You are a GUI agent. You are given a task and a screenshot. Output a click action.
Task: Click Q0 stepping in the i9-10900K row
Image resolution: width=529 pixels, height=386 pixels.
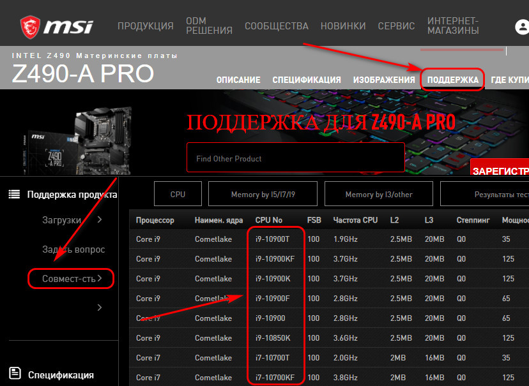[x=461, y=279]
